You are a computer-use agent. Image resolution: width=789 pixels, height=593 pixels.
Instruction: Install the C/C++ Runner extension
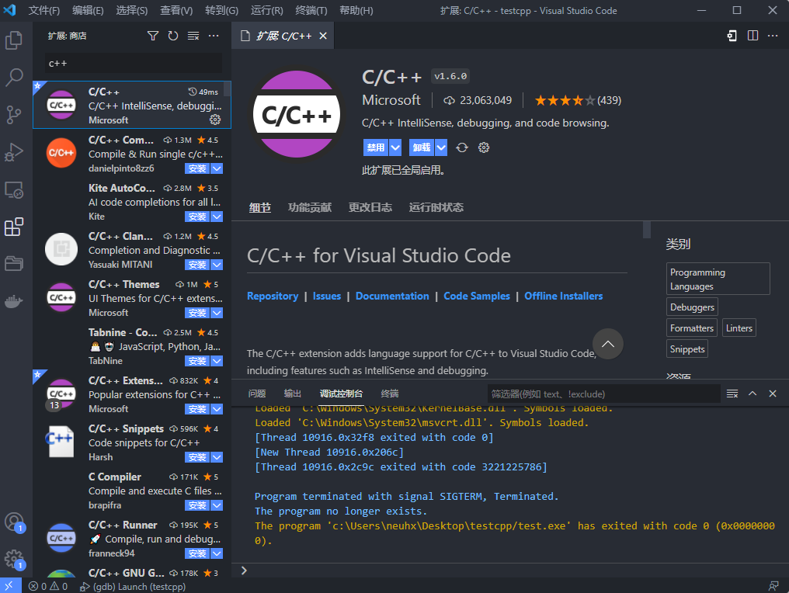[198, 553]
